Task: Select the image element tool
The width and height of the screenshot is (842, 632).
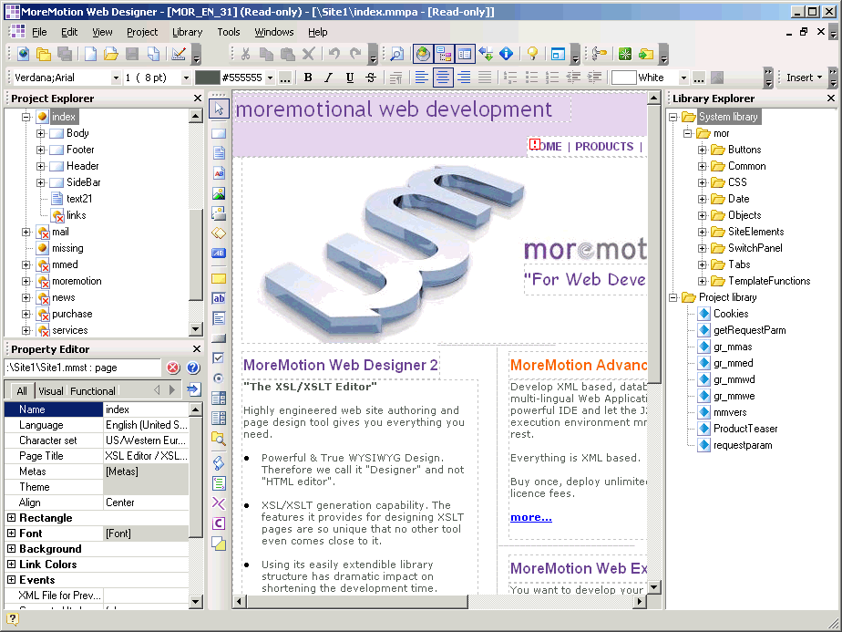Action: 219,193
